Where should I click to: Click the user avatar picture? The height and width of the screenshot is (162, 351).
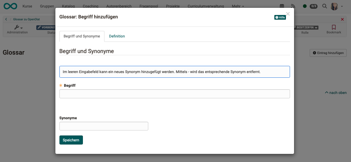[x=334, y=6]
